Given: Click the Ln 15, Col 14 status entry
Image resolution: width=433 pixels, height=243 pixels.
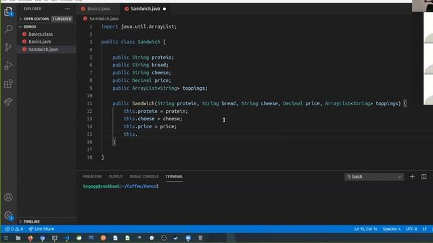Looking at the screenshot, I should [365, 229].
